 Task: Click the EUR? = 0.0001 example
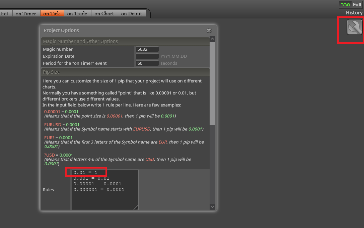click(58, 138)
